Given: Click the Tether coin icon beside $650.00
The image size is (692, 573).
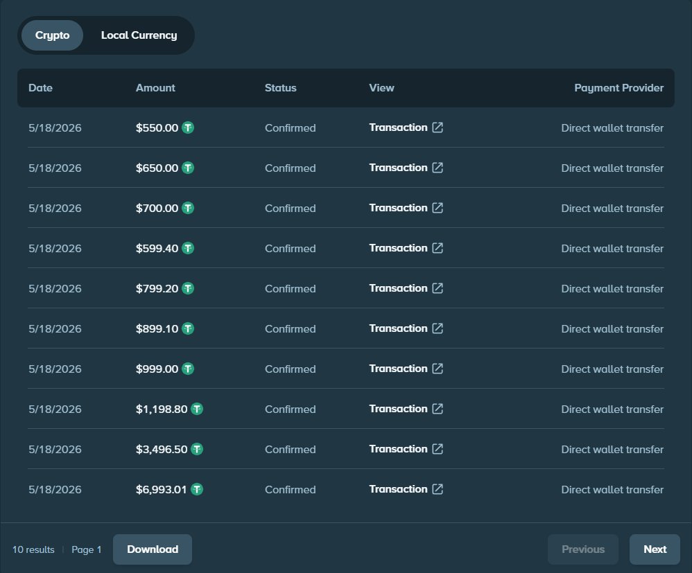Looking at the screenshot, I should pos(188,168).
